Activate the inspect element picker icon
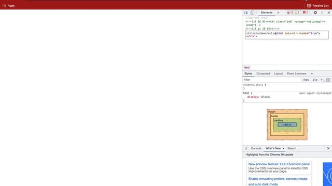 pyautogui.click(x=246, y=12)
